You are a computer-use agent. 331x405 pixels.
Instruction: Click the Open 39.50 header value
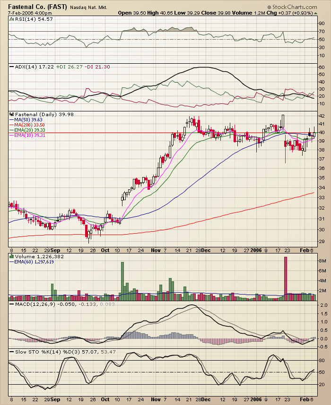click(132, 13)
